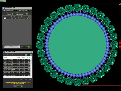This screenshot has height=91, width=121.
Task: Click the User cyan toggle button
Action: click(31, 55)
